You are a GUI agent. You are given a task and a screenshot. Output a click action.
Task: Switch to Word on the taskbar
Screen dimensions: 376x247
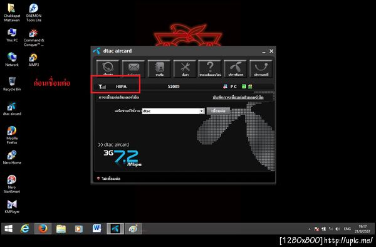click(97, 229)
